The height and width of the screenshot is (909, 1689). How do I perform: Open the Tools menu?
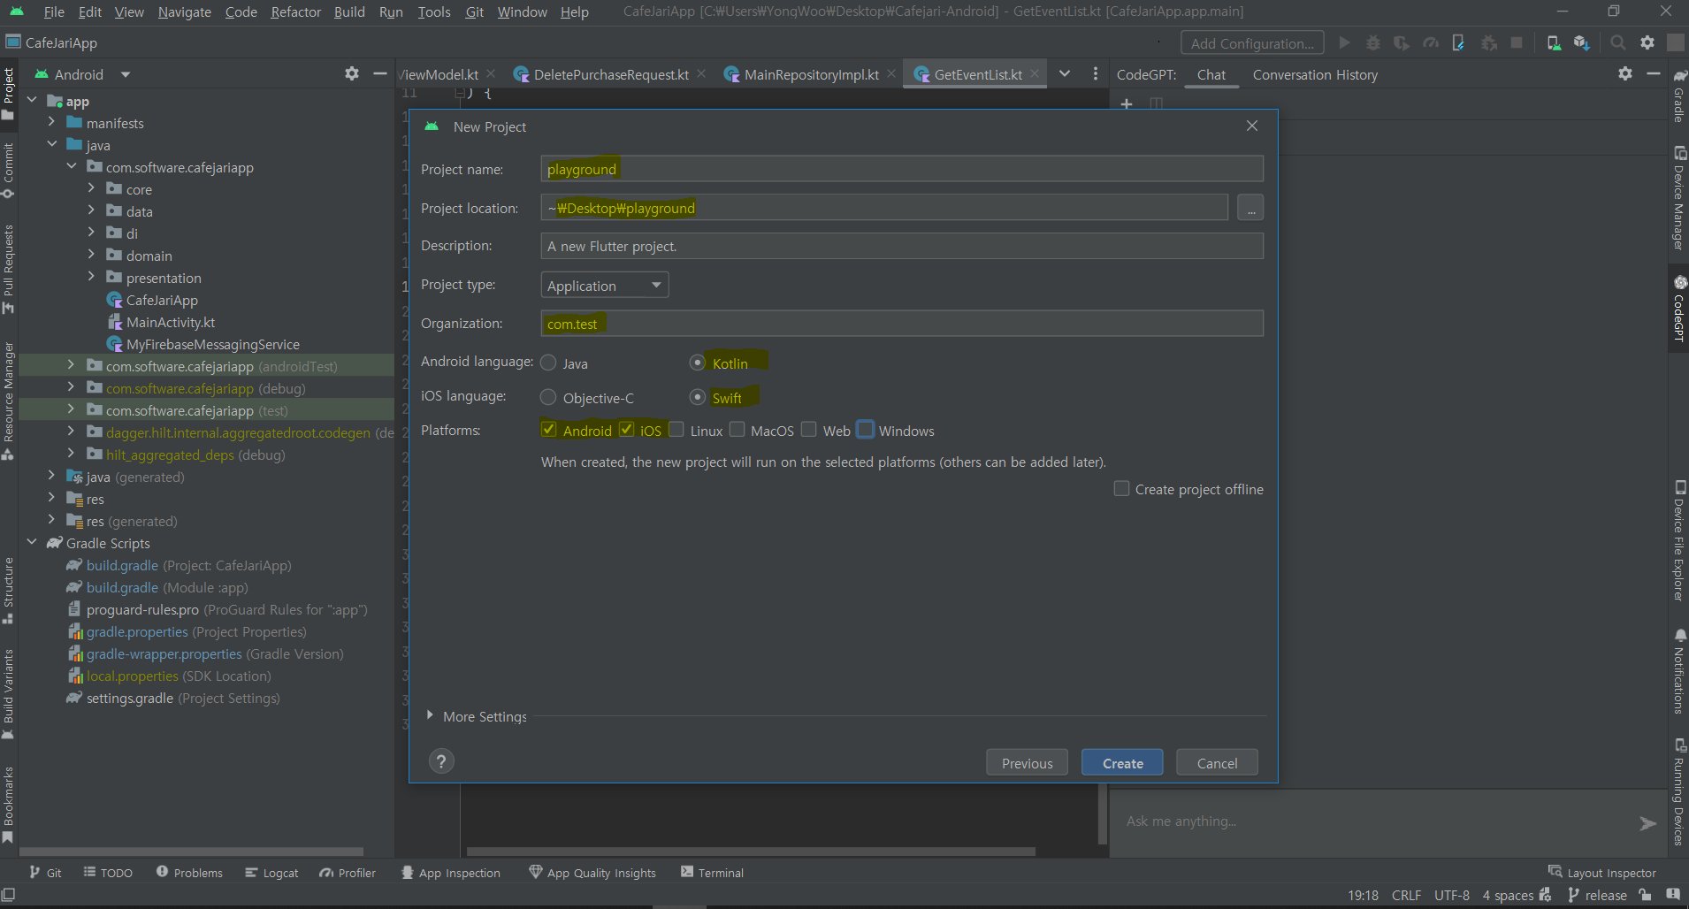434,11
